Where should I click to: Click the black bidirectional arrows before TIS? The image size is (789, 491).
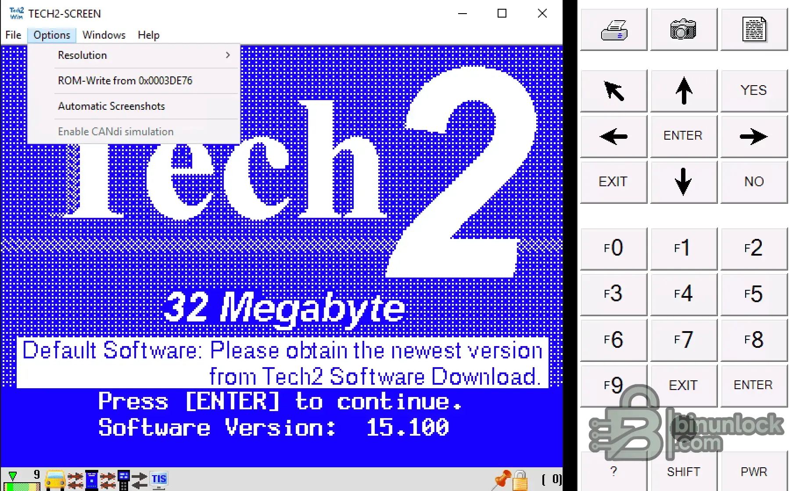(140, 480)
